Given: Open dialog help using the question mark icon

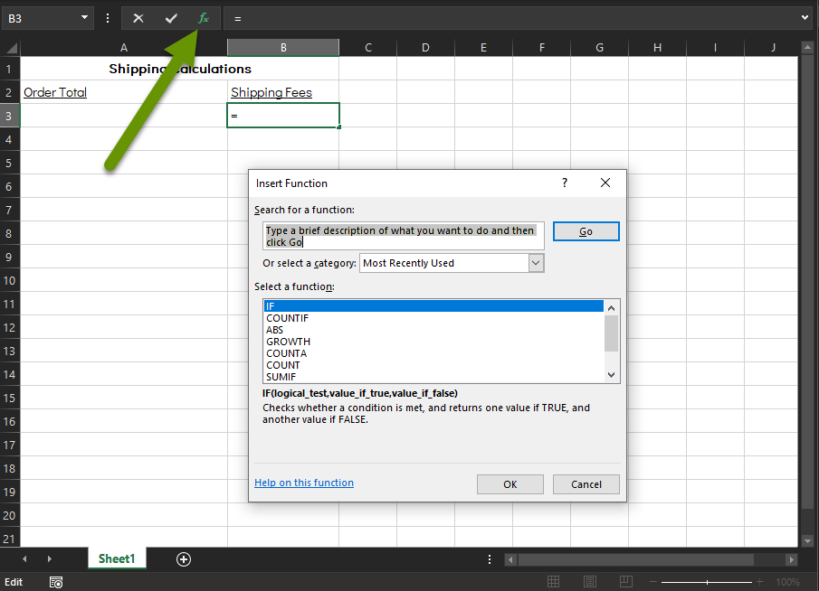Looking at the screenshot, I should click(564, 183).
